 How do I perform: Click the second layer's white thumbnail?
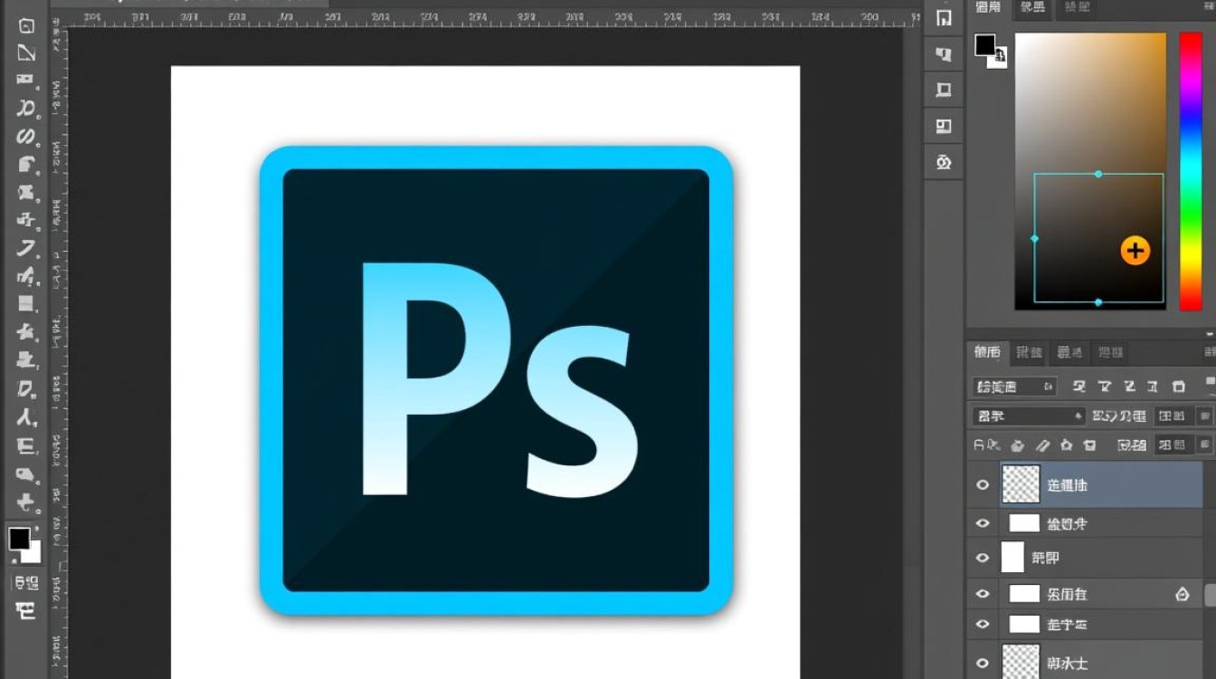click(x=1024, y=523)
